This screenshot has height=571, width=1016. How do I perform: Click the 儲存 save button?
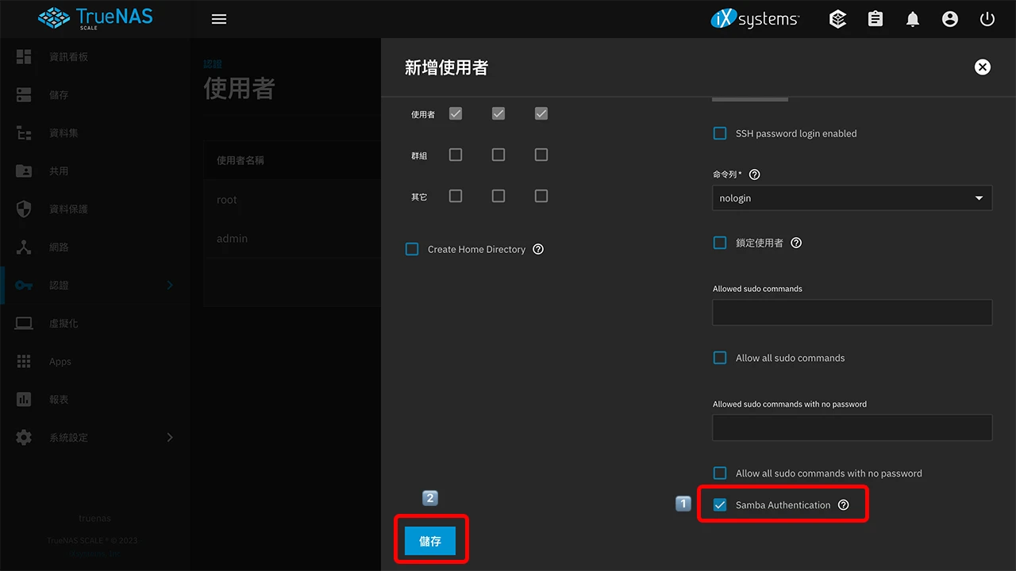coord(430,541)
